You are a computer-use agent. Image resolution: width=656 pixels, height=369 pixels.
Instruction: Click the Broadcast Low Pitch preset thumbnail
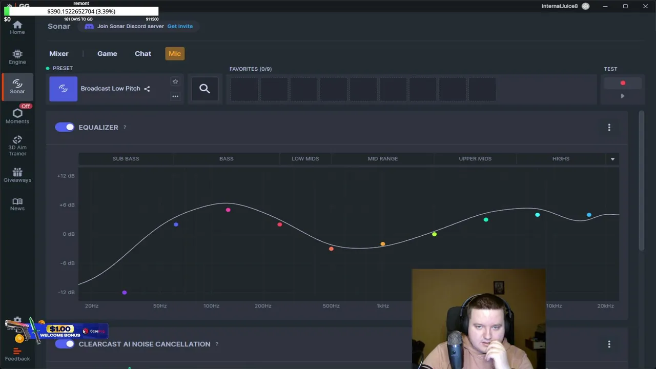pos(63,89)
